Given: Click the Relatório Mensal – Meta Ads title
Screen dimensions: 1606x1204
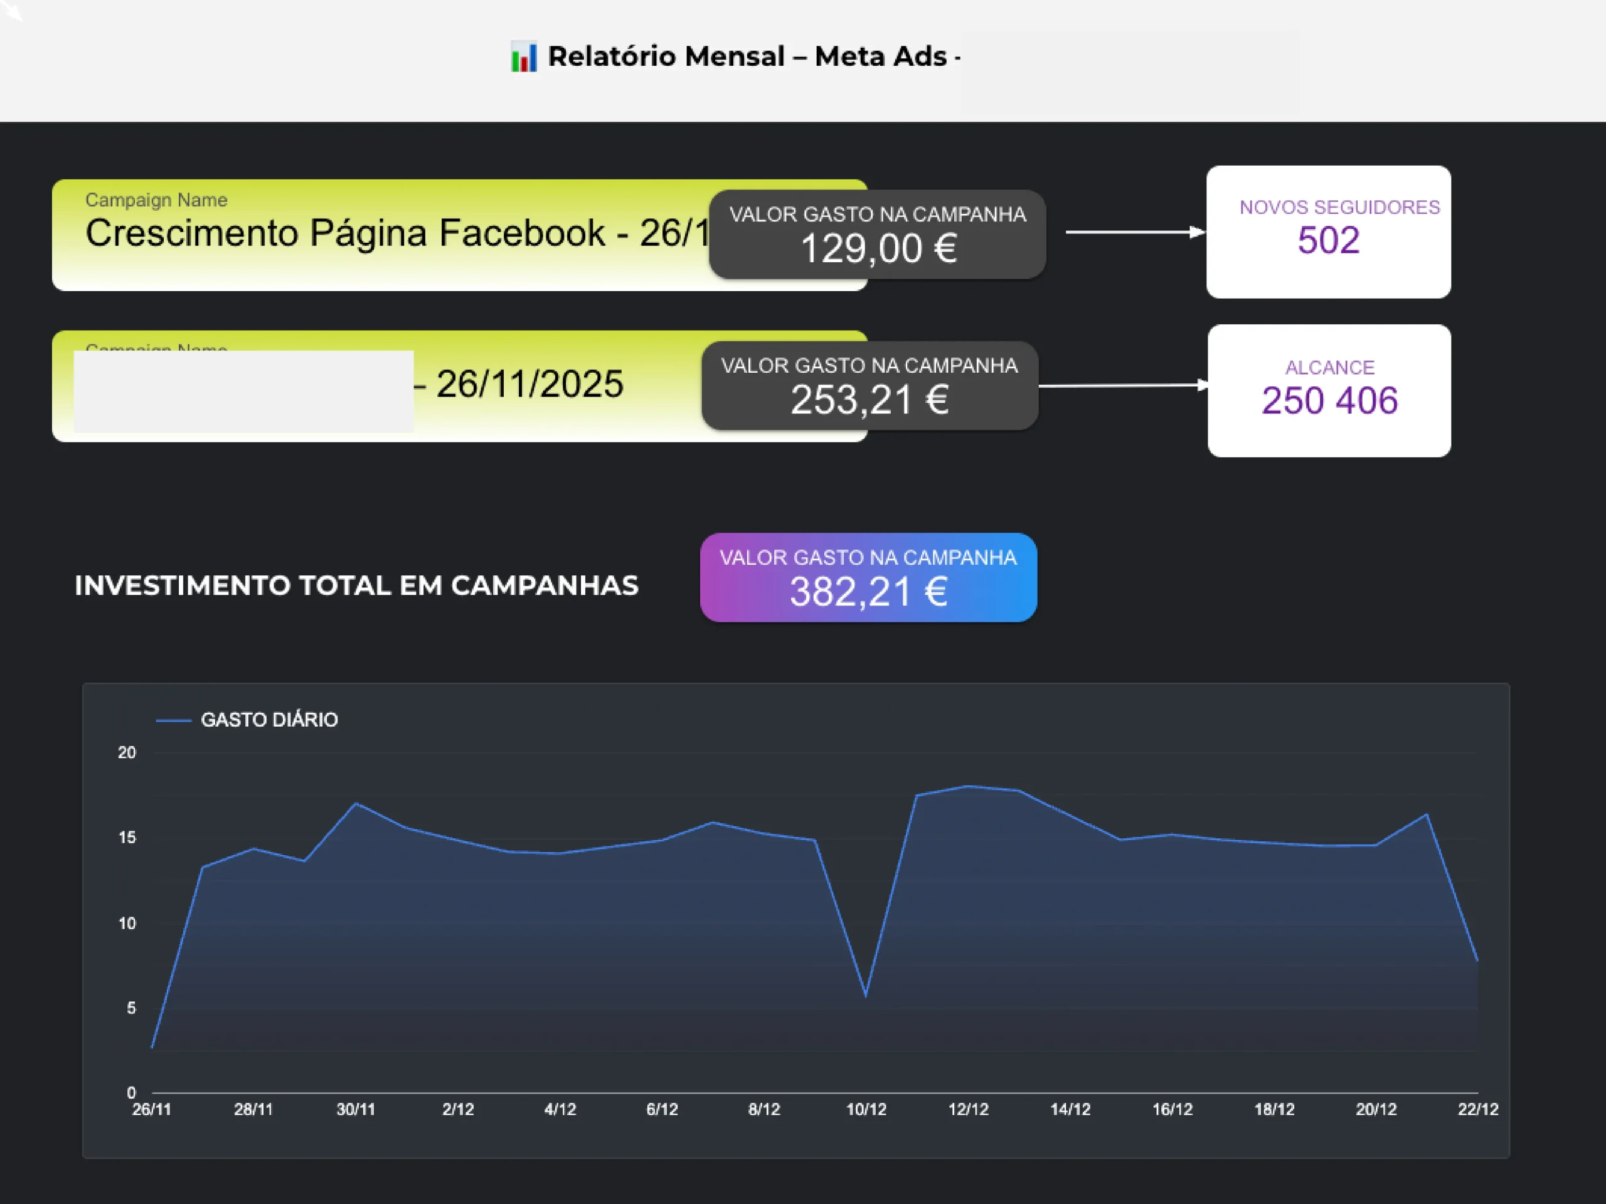Looking at the screenshot, I should (747, 56).
